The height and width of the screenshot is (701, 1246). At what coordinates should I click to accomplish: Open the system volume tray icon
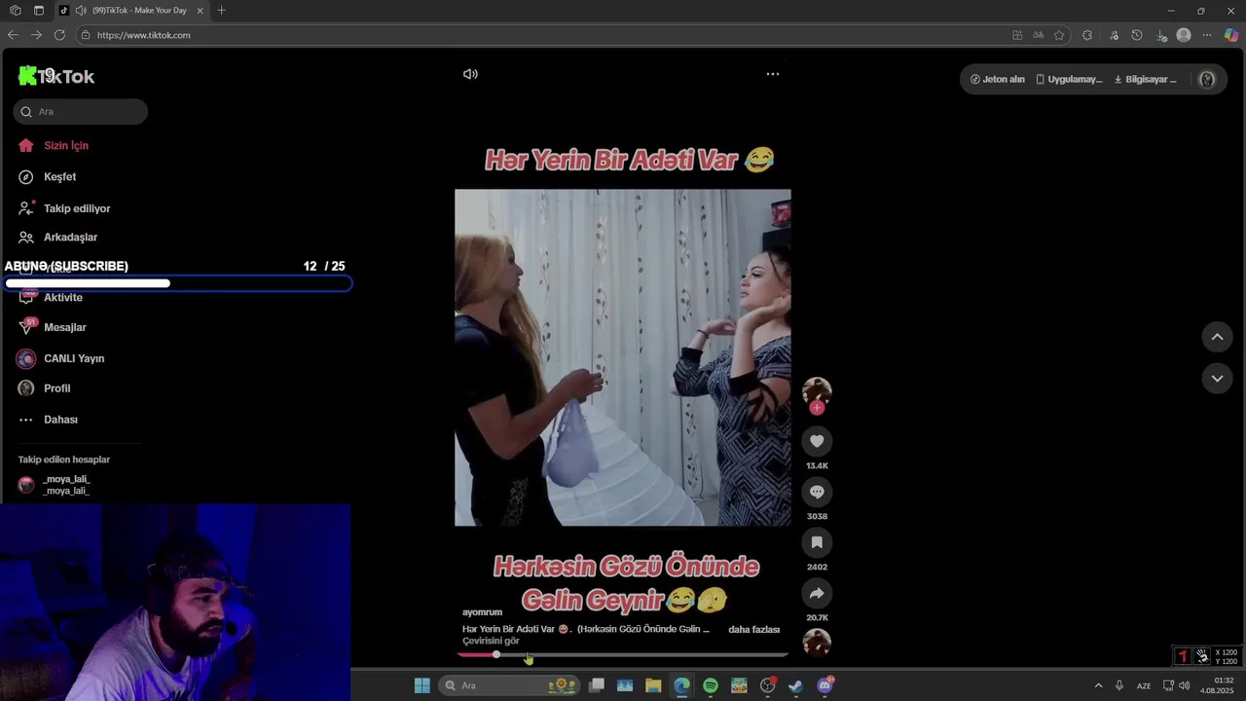1185,685
